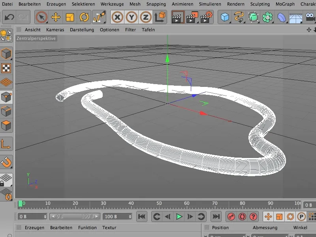Open the Sculpting menu

(x=260, y=4)
